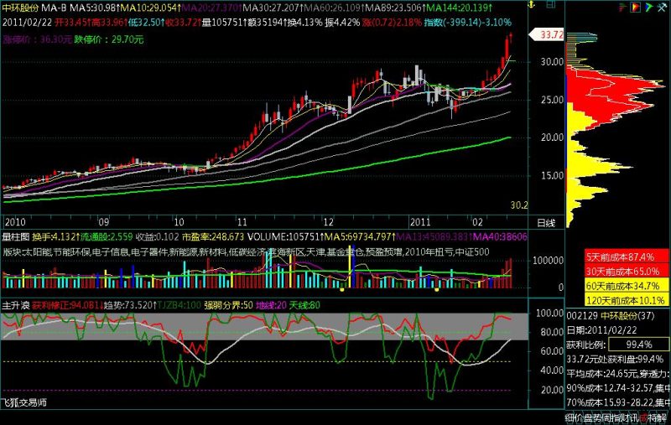Click the 120天前成本10.1% yellow bar
The width and height of the screenshot is (671, 425).
coord(627,300)
